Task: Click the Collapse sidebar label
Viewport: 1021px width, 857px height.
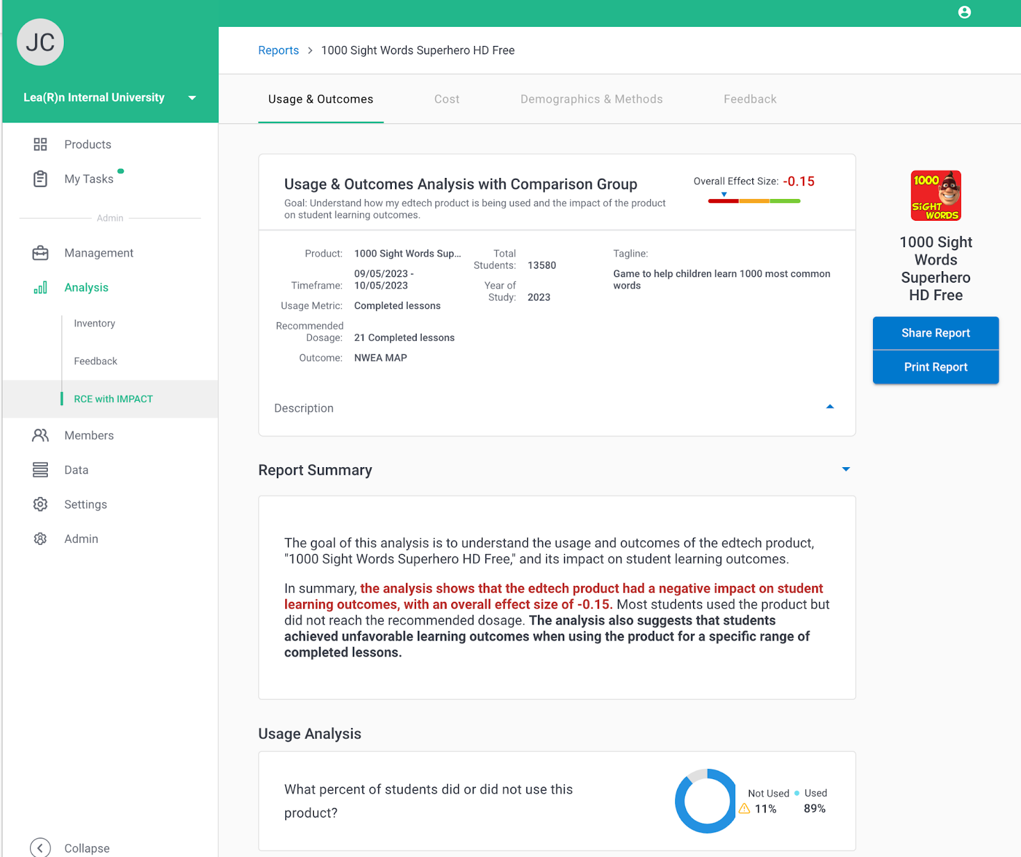Action: (x=87, y=848)
